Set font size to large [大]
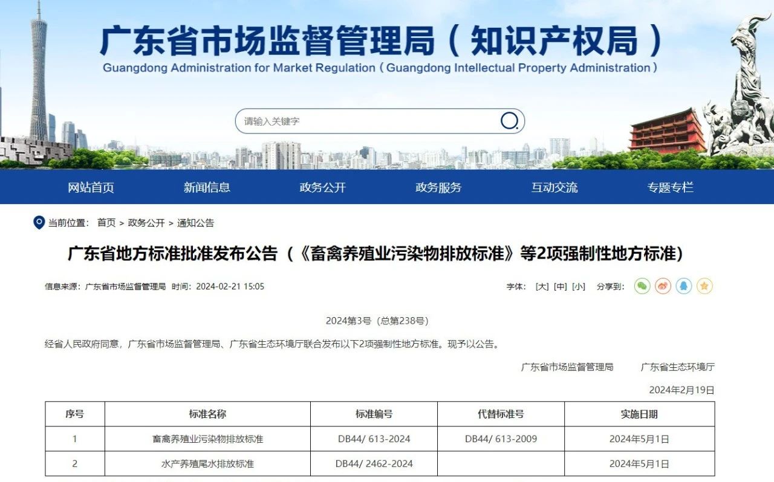Screen dimensions: 774x482 pyautogui.click(x=542, y=287)
